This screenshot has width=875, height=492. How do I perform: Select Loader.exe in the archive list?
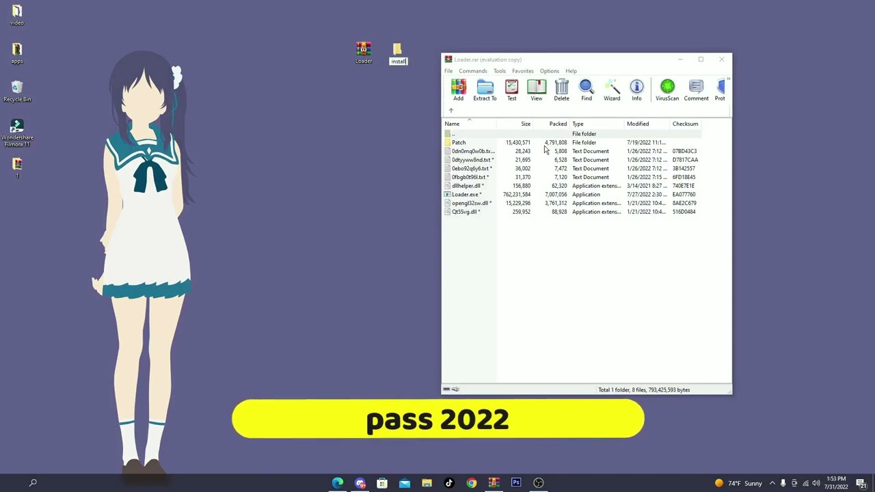point(572,194)
